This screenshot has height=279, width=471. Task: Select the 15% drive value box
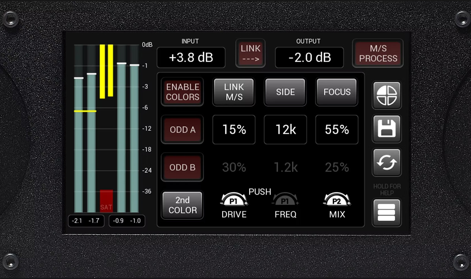point(234,129)
